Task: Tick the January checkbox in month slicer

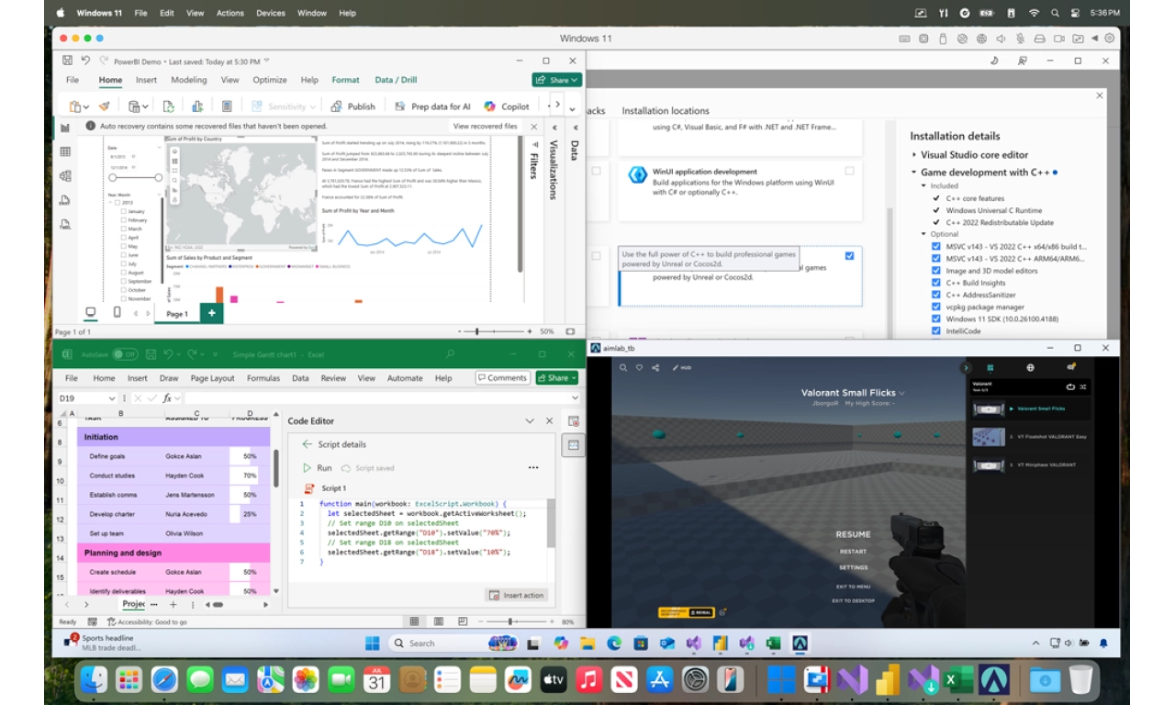Action: click(124, 211)
